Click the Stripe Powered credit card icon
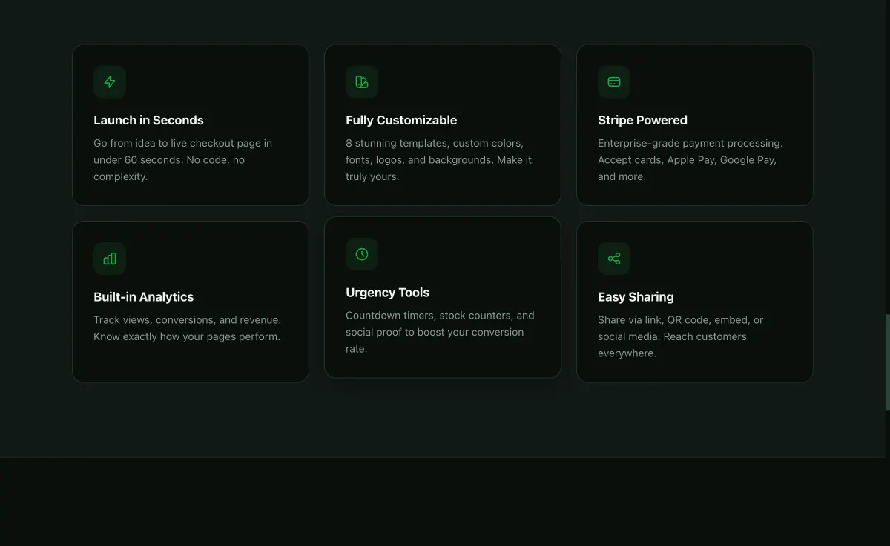Screen dimensions: 890x546 tap(614, 81)
